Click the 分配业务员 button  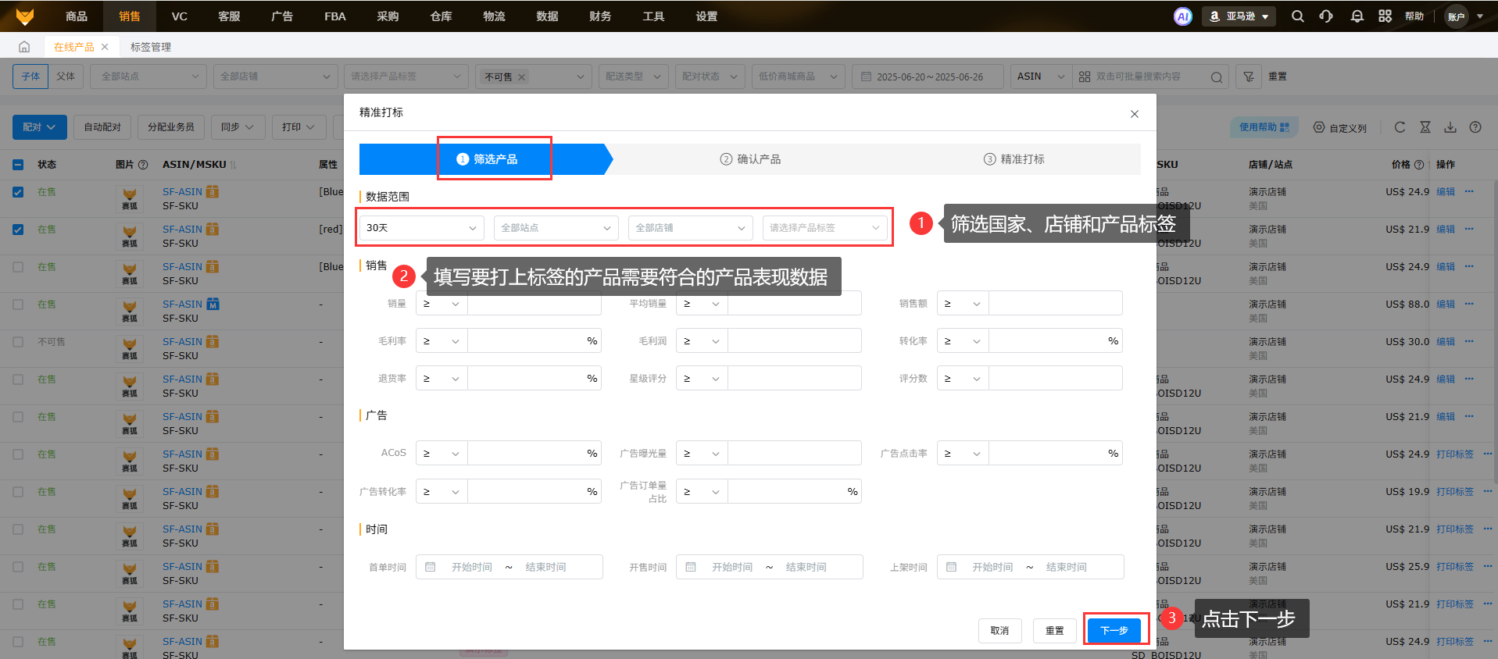171,127
